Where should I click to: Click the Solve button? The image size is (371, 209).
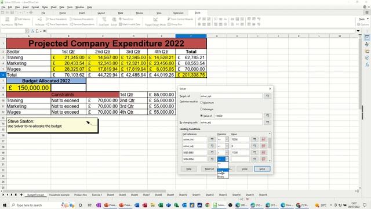[262, 169]
